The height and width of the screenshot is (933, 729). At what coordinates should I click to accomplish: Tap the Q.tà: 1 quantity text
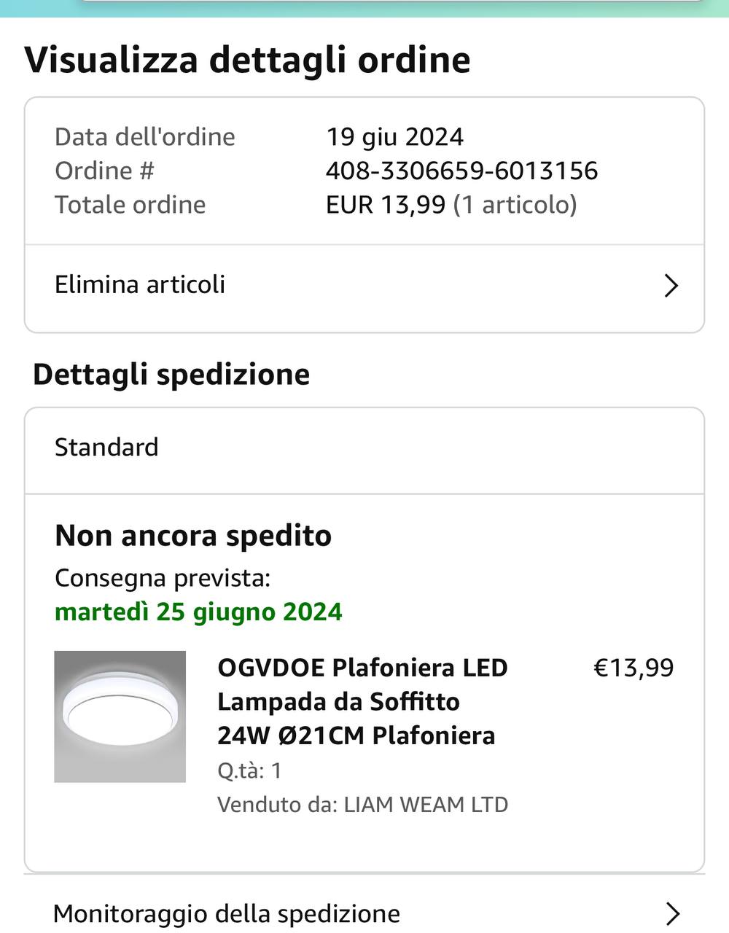(249, 770)
